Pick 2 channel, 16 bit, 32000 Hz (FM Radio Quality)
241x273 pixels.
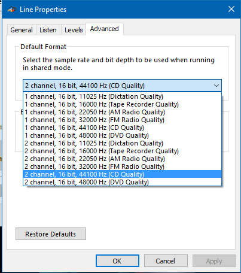coord(122,166)
